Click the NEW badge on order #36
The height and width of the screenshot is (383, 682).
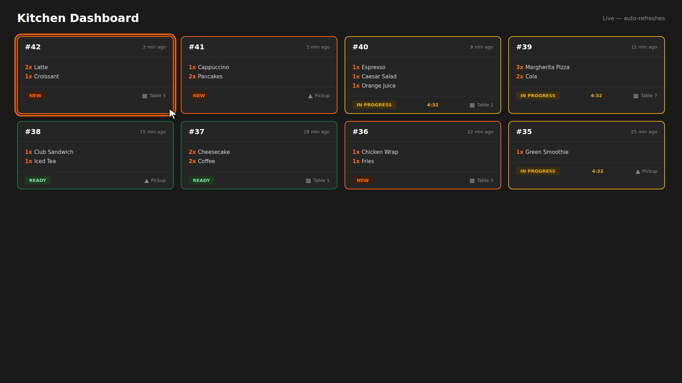coord(363,181)
